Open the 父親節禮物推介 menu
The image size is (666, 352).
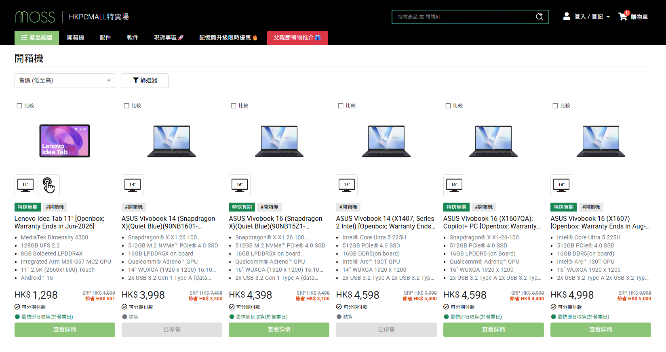click(x=297, y=38)
